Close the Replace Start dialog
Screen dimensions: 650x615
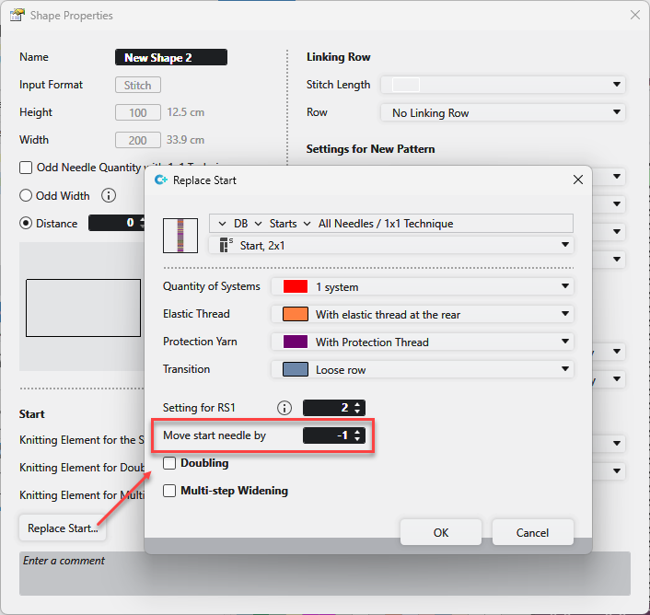[x=578, y=180]
